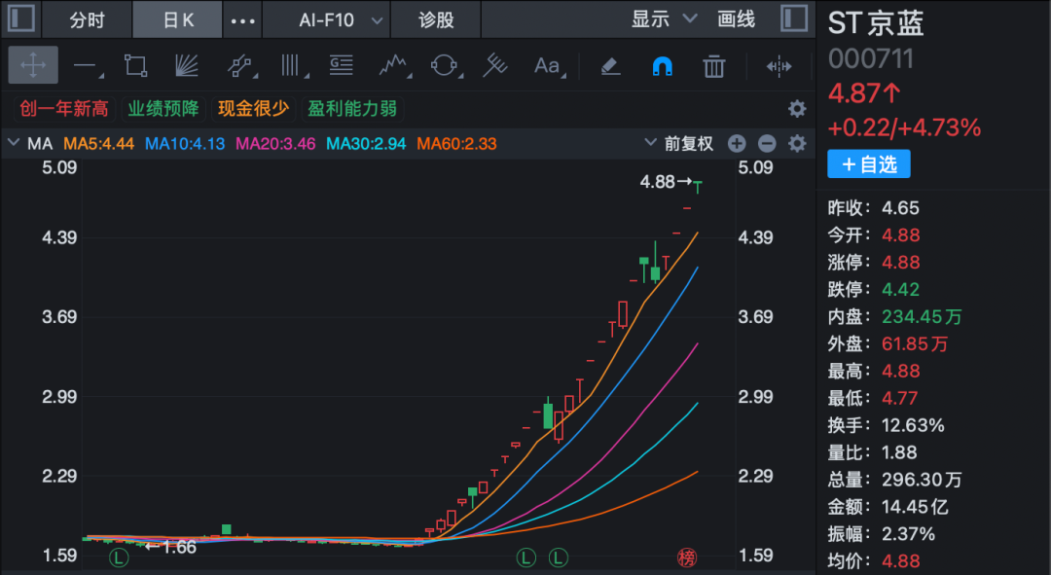Image resolution: width=1051 pixels, height=575 pixels.
Task: Switch to the 日K tab
Action: (178, 19)
